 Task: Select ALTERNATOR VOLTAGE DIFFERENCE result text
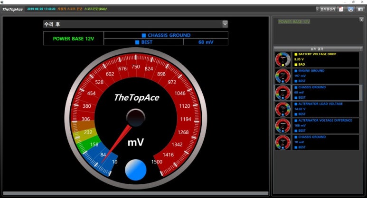pos(325,120)
